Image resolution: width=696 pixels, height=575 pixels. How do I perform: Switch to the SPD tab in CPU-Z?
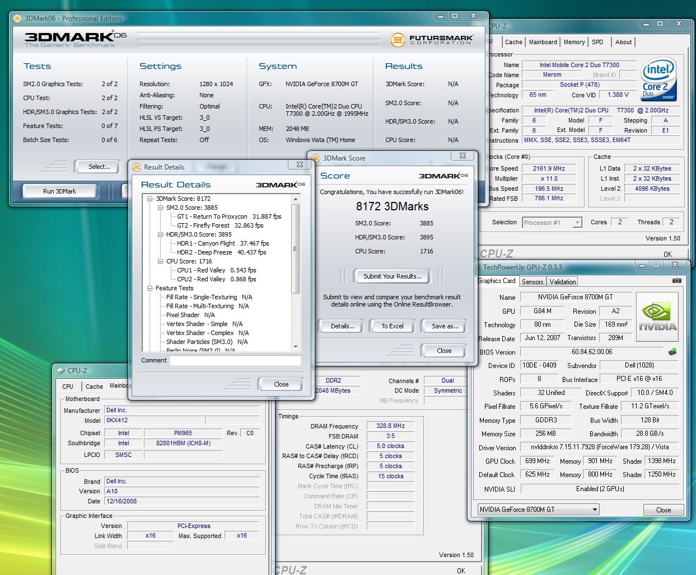pos(597,42)
